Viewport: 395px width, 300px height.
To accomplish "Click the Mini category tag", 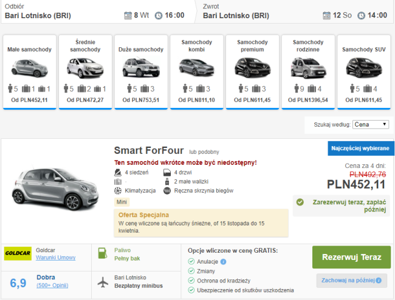I will click(x=122, y=202).
